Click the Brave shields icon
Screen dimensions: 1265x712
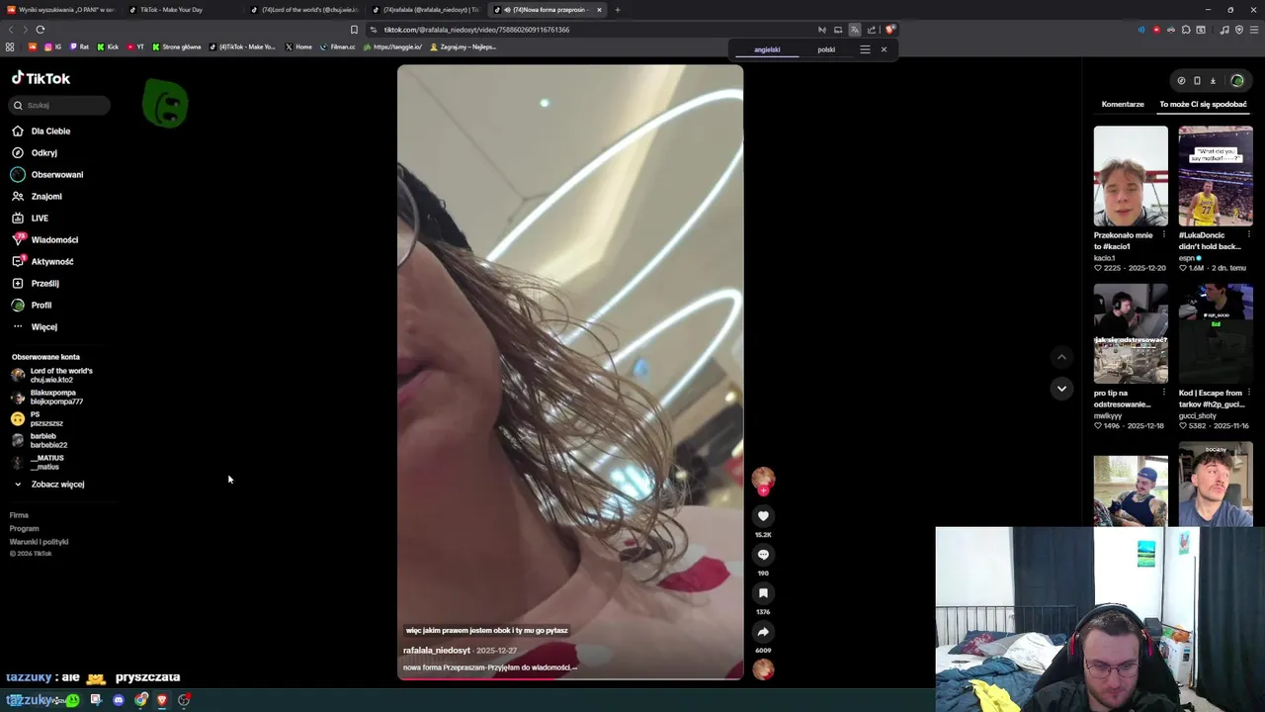coord(889,30)
